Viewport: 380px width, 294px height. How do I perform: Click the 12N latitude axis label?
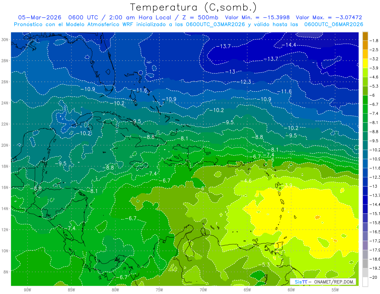[5, 230]
